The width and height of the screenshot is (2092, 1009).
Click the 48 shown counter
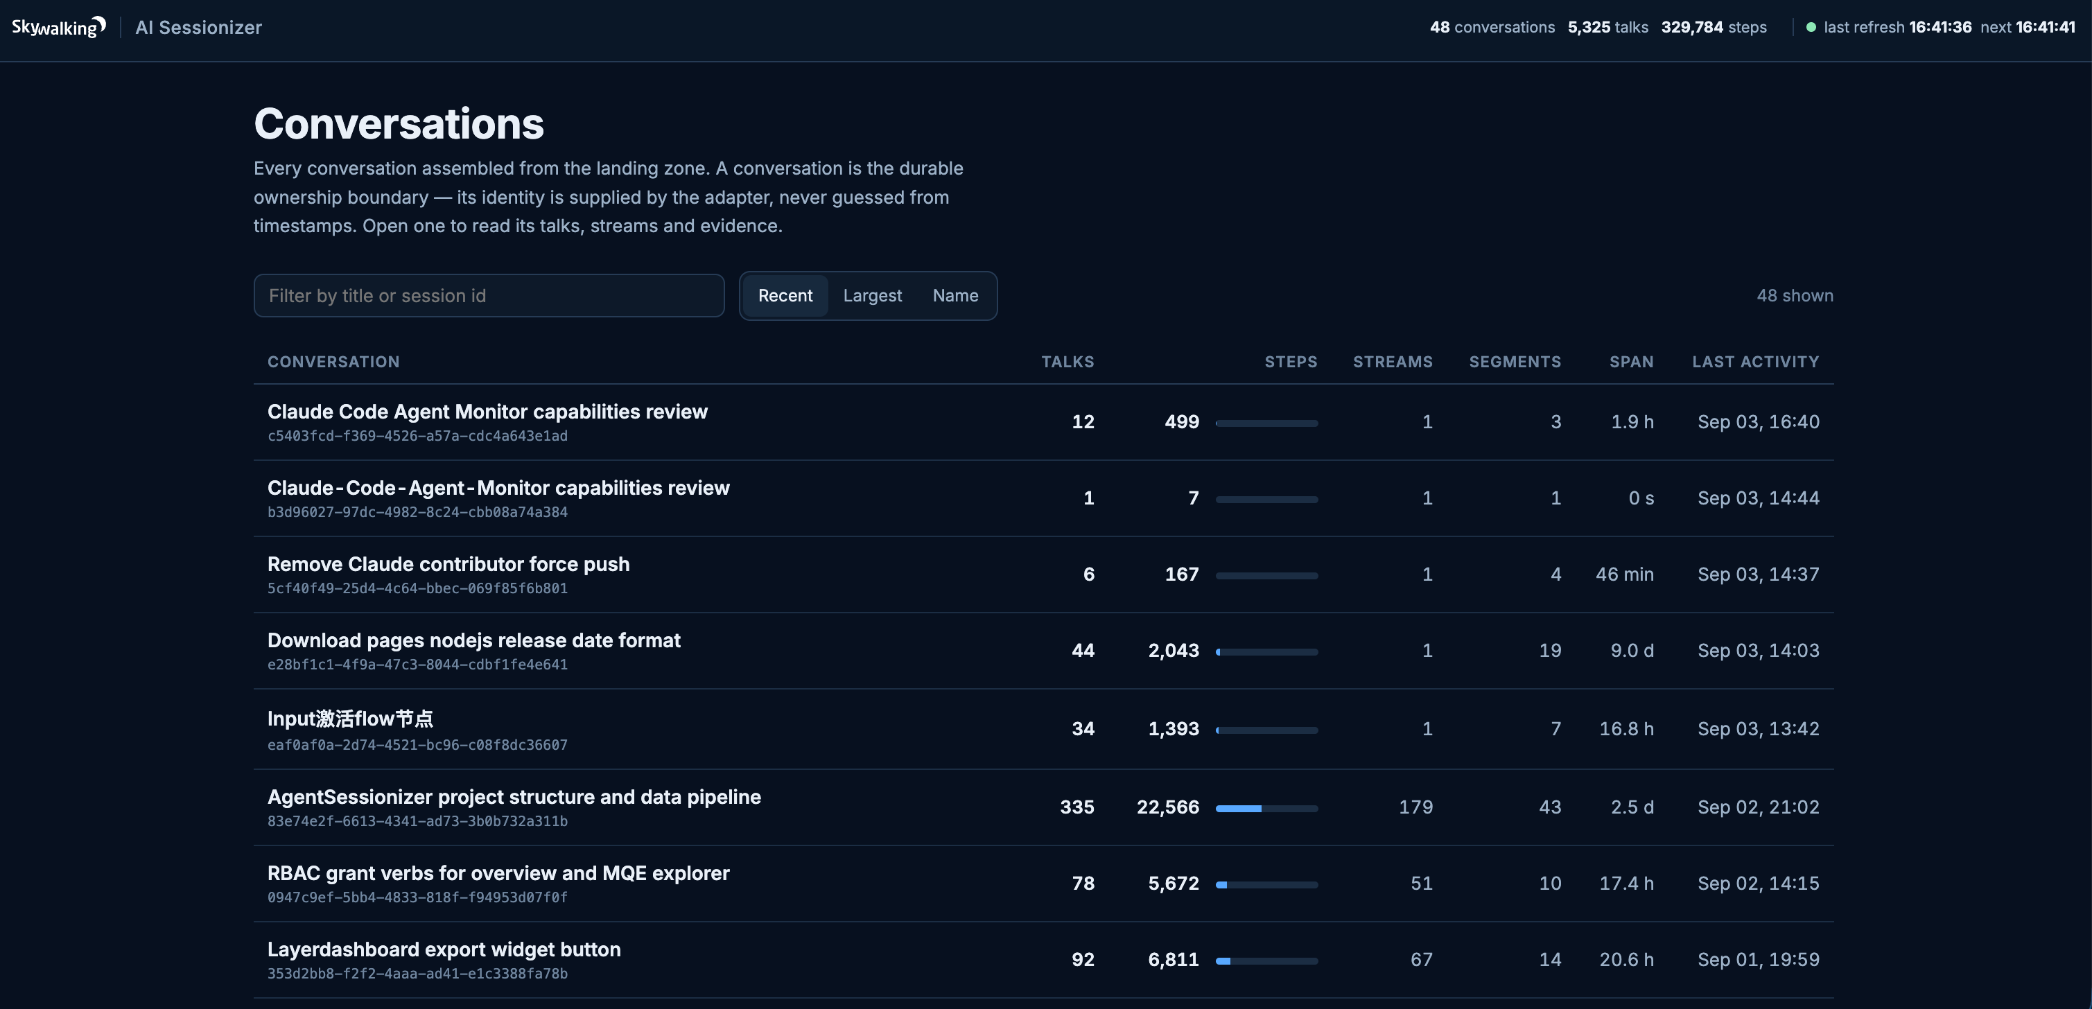point(1795,295)
